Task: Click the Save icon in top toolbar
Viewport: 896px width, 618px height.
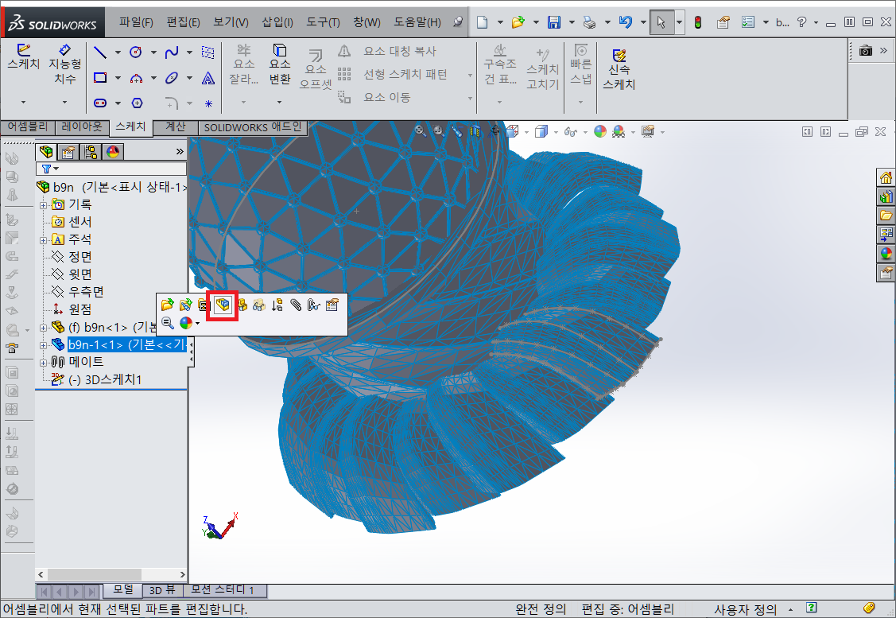Action: pyautogui.click(x=553, y=22)
